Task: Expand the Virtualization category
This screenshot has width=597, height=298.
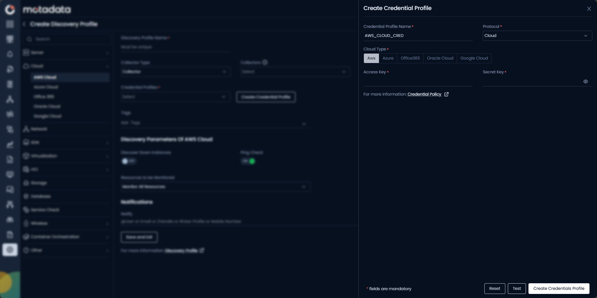Action: pos(66,156)
